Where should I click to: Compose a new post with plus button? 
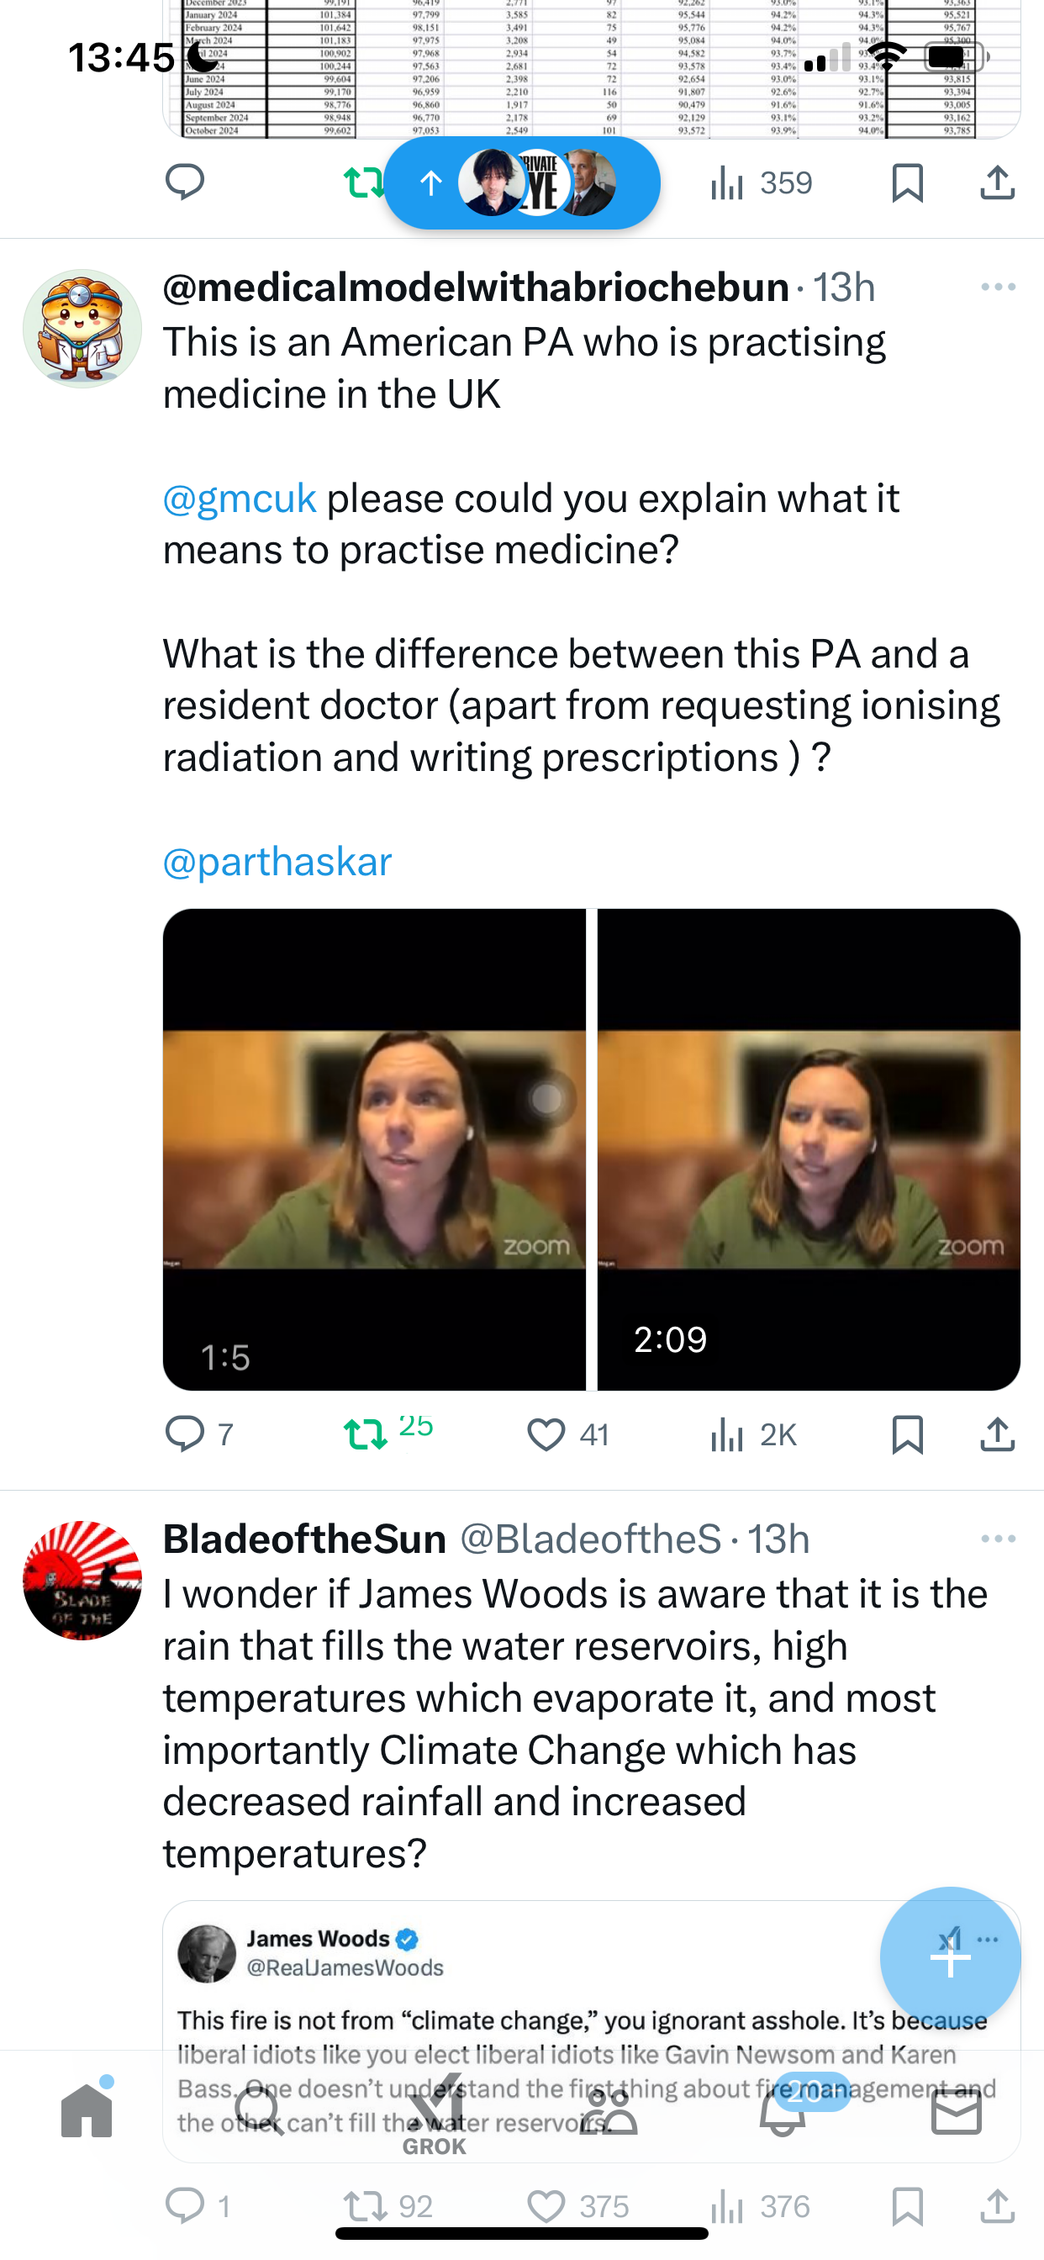(x=950, y=1957)
